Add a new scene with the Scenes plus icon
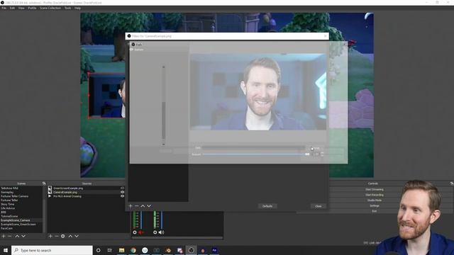454x255 pixels. pos(4,236)
